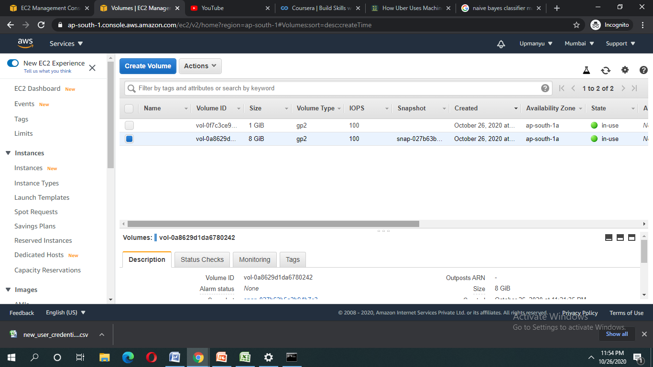Click the search filter help icon
The image size is (653, 367).
(545, 88)
